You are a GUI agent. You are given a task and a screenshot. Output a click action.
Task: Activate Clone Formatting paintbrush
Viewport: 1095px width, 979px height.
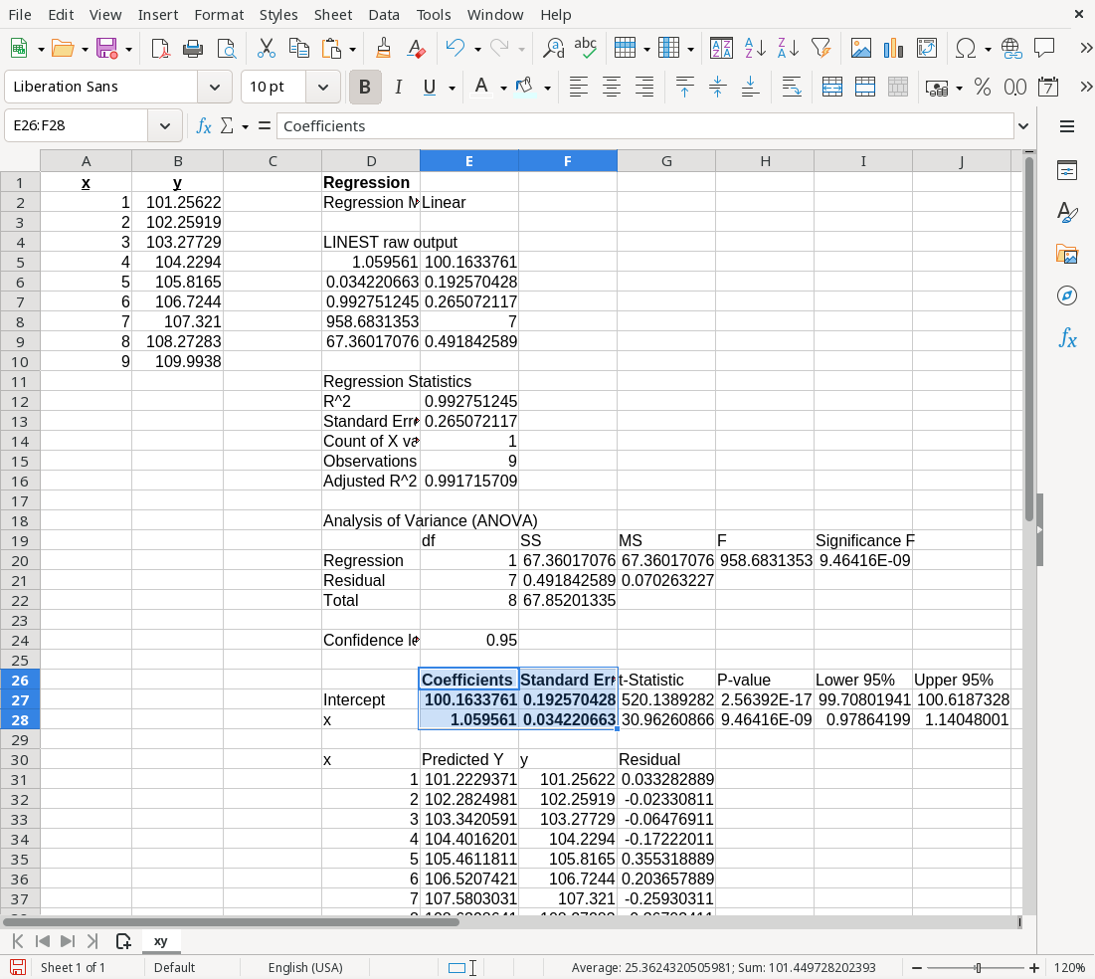tap(383, 48)
